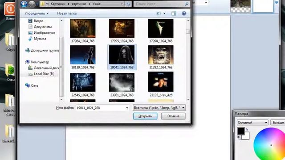Swap primary and secondary colors
Image resolution: width=285 pixels, height=160 pixels.
247,129
